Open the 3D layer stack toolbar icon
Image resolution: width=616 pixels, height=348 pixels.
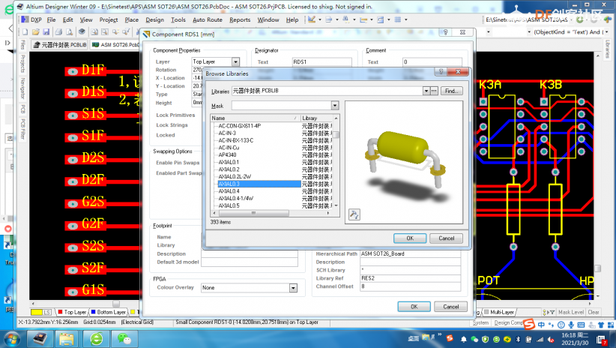[x=82, y=31]
